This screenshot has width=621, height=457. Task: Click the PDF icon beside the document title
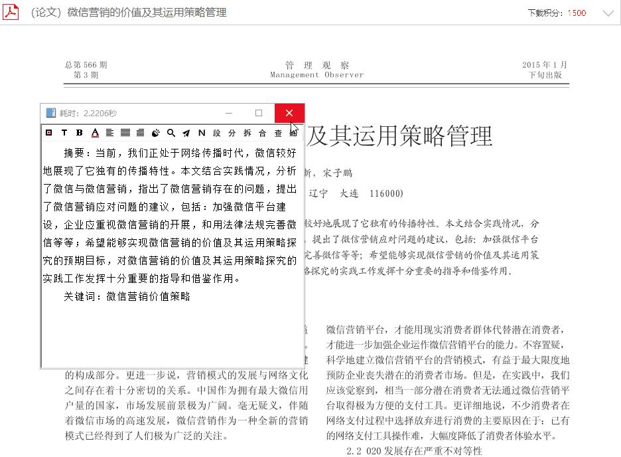click(x=11, y=11)
